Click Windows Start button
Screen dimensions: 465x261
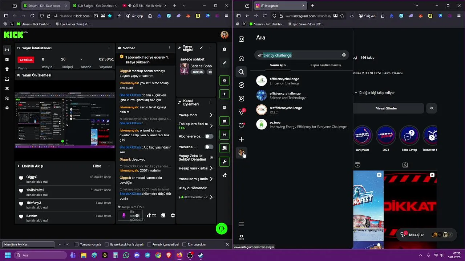coord(8,255)
